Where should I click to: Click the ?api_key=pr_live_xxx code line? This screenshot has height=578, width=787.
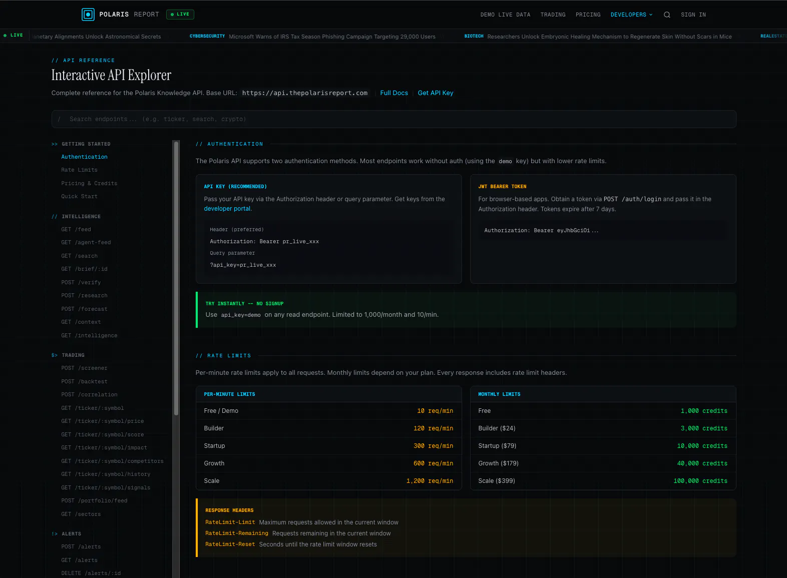[243, 265]
